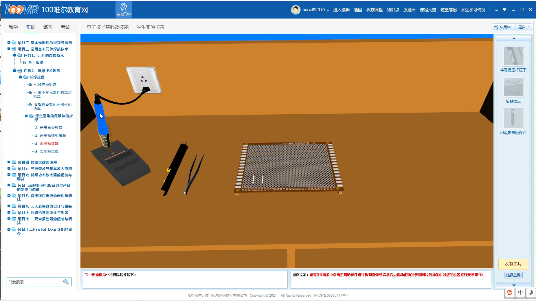Click the haozi82010 user avatar

tap(295, 10)
